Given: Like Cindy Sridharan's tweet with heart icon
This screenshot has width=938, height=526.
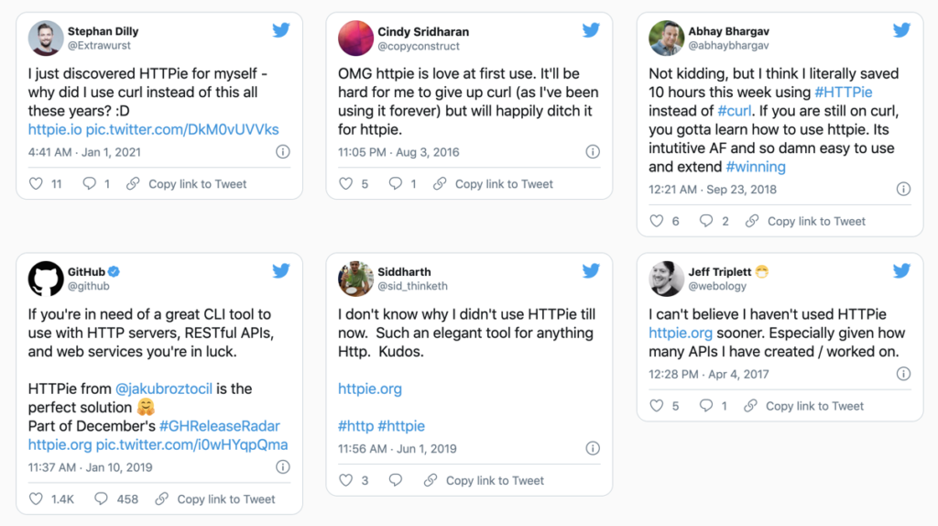Looking at the screenshot, I should [345, 183].
